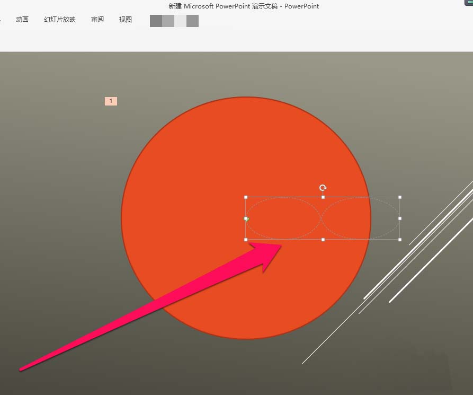Open the 动画 ribbon tab
This screenshot has width=473, height=395.
point(22,20)
